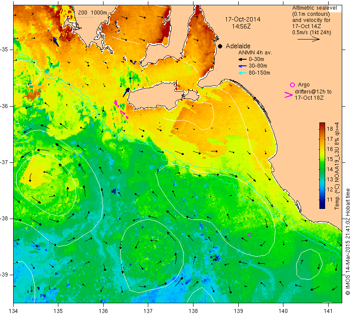Click colorbar tick label 11
This screenshot has width=351, height=316.
330,199
